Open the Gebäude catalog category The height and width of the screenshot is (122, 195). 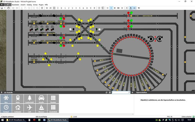(18, 108)
